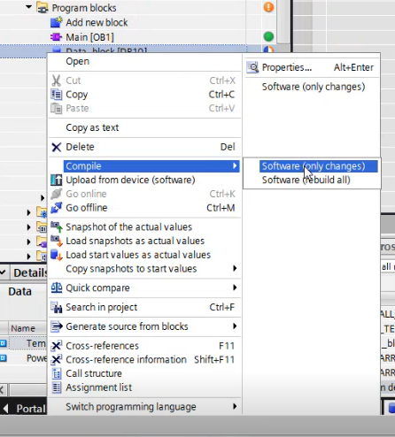Image resolution: width=395 pixels, height=437 pixels.
Task: Expand the Copy snapshots to start values submenu
Action: pyautogui.click(x=235, y=268)
